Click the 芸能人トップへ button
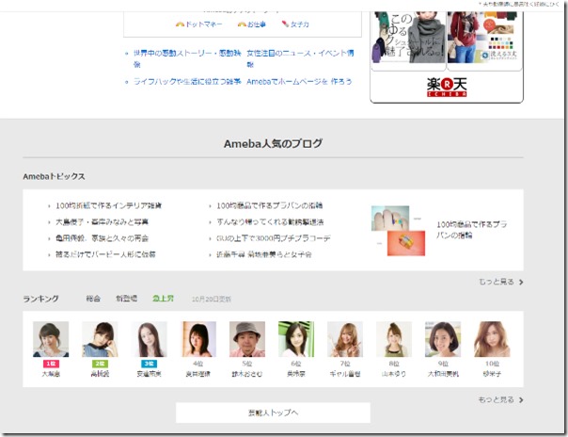Image resolution: width=568 pixels, height=437 pixels. (273, 413)
